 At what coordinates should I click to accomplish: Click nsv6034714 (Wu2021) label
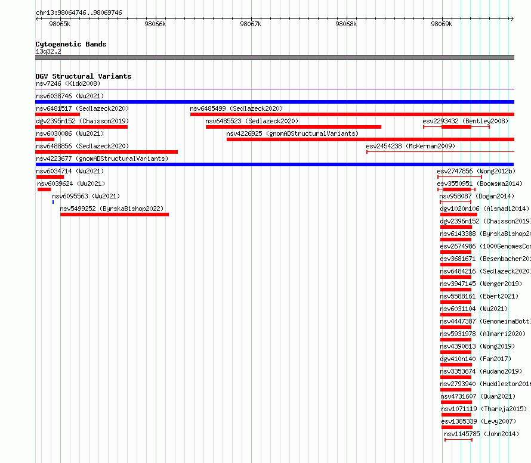click(70, 171)
